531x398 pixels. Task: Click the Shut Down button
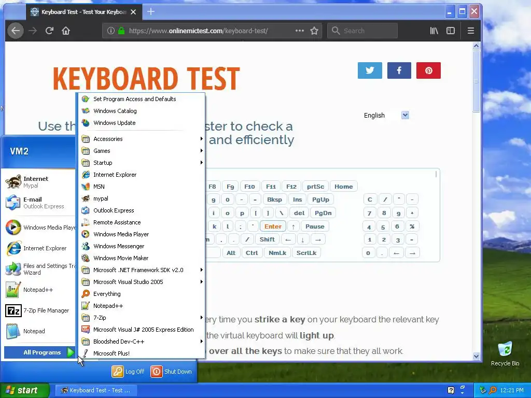click(x=171, y=372)
